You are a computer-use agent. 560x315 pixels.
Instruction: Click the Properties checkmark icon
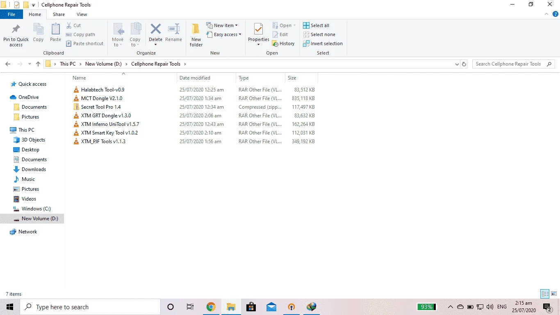[258, 29]
